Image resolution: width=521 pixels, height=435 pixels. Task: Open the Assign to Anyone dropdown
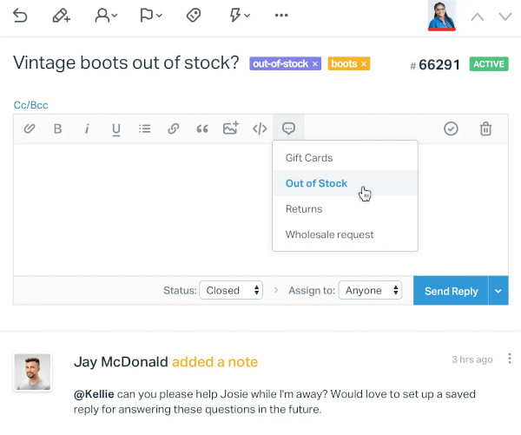(370, 291)
